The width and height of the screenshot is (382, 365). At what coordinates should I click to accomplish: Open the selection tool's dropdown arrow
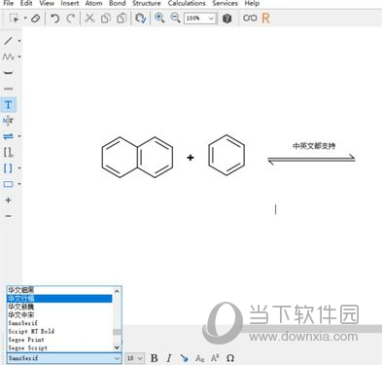(x=25, y=18)
